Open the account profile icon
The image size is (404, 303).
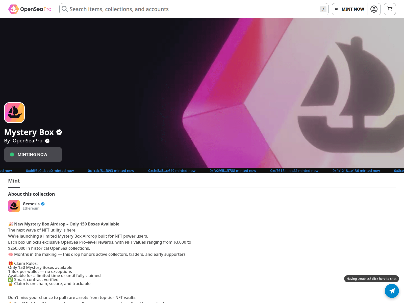[x=374, y=9]
